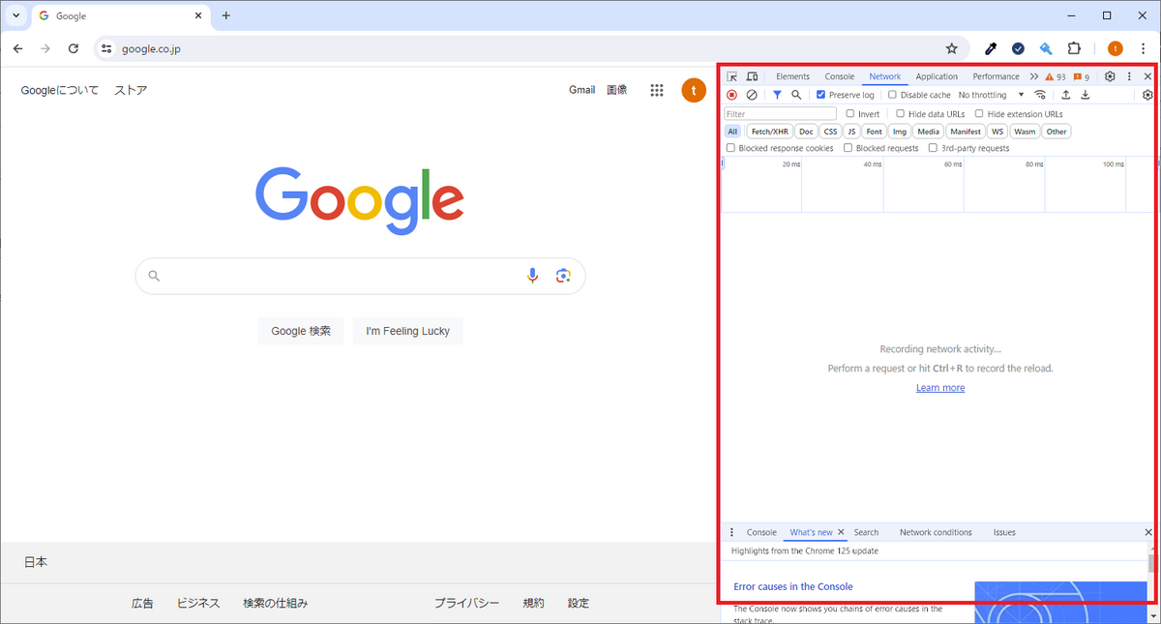Click the Learn more link
The height and width of the screenshot is (624, 1161).
click(940, 388)
